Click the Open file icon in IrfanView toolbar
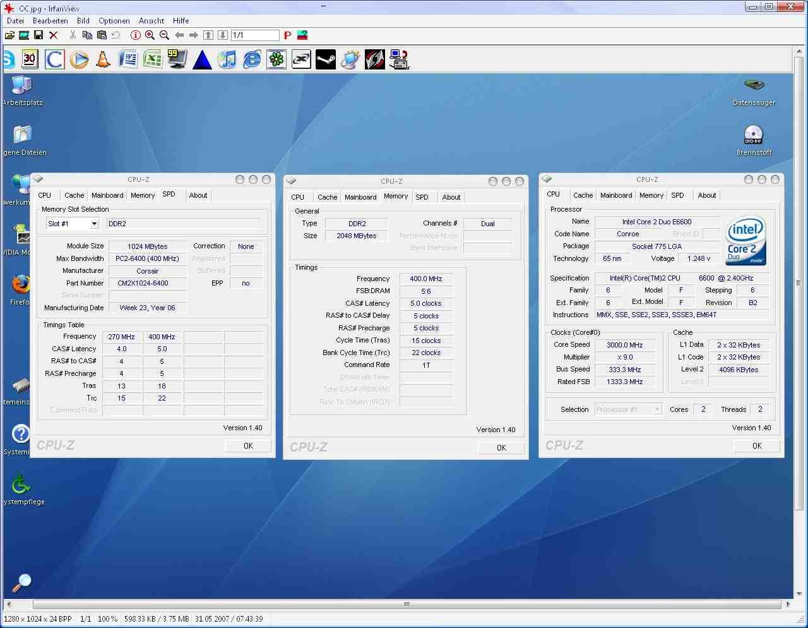Image resolution: width=808 pixels, height=628 pixels. pyautogui.click(x=9, y=35)
